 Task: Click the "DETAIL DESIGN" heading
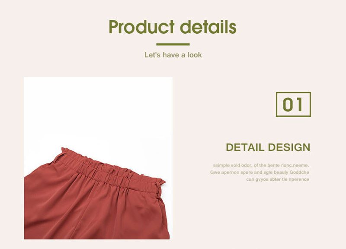coord(268,147)
